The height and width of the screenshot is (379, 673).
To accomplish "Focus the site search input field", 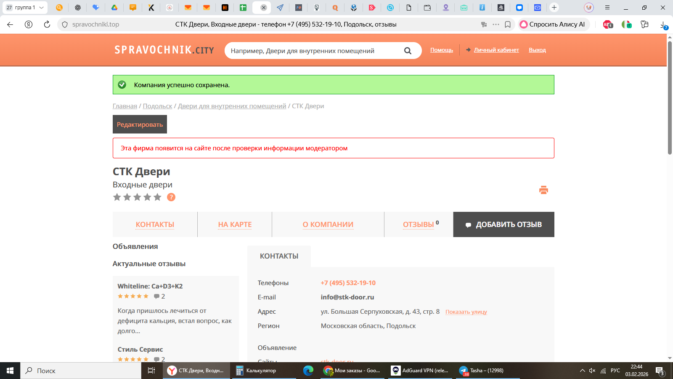I will tap(313, 51).
